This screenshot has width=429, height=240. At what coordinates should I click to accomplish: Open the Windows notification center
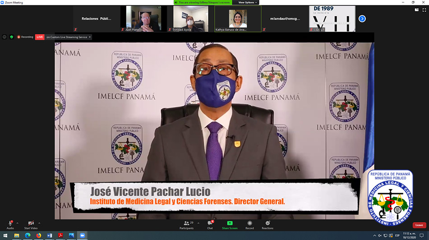(x=422, y=235)
